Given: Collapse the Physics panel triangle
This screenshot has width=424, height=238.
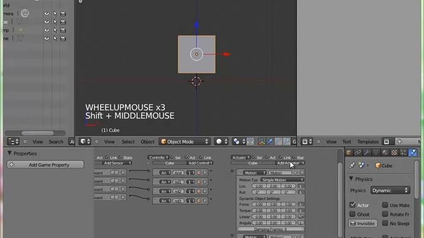Looking at the screenshot, I should (x=351, y=178).
